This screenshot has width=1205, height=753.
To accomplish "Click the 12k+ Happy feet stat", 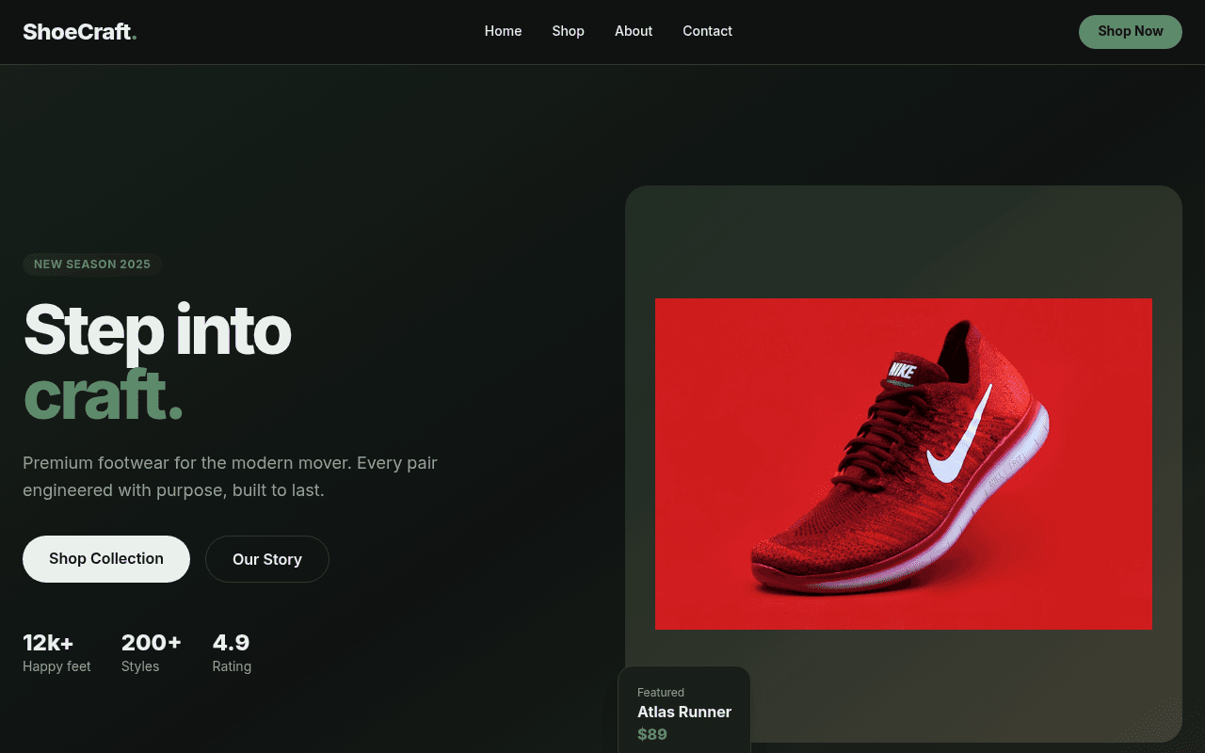I will [x=56, y=653].
